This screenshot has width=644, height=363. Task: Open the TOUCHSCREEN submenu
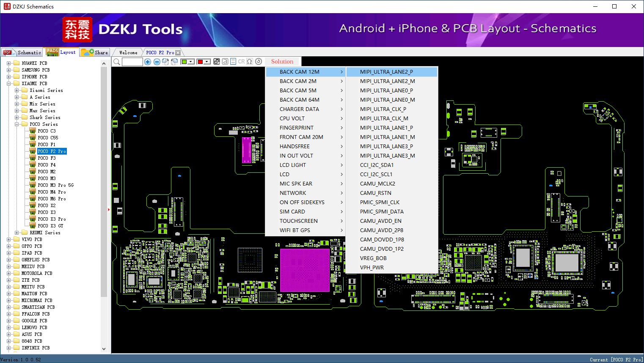pos(305,221)
